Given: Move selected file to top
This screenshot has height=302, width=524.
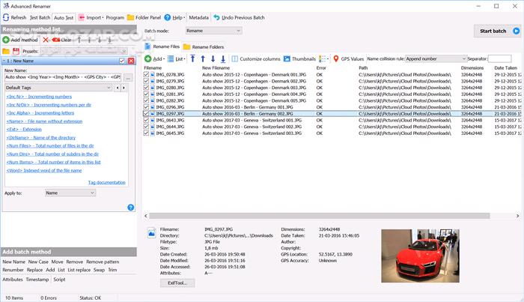Looking at the screenshot, I should pyautogui.click(x=192, y=59).
